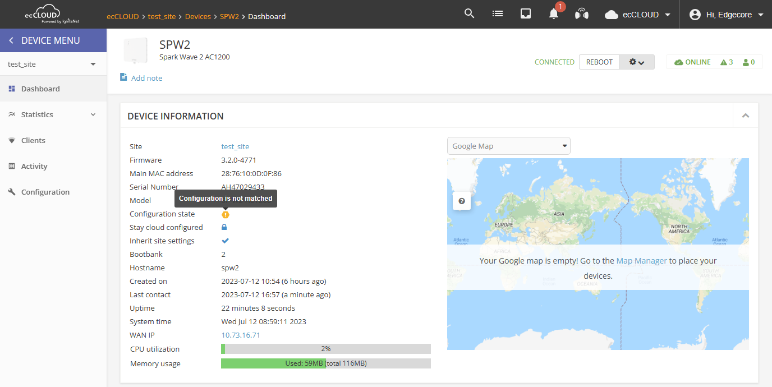Click the hostname value spw2
The height and width of the screenshot is (387, 772).
coord(230,268)
